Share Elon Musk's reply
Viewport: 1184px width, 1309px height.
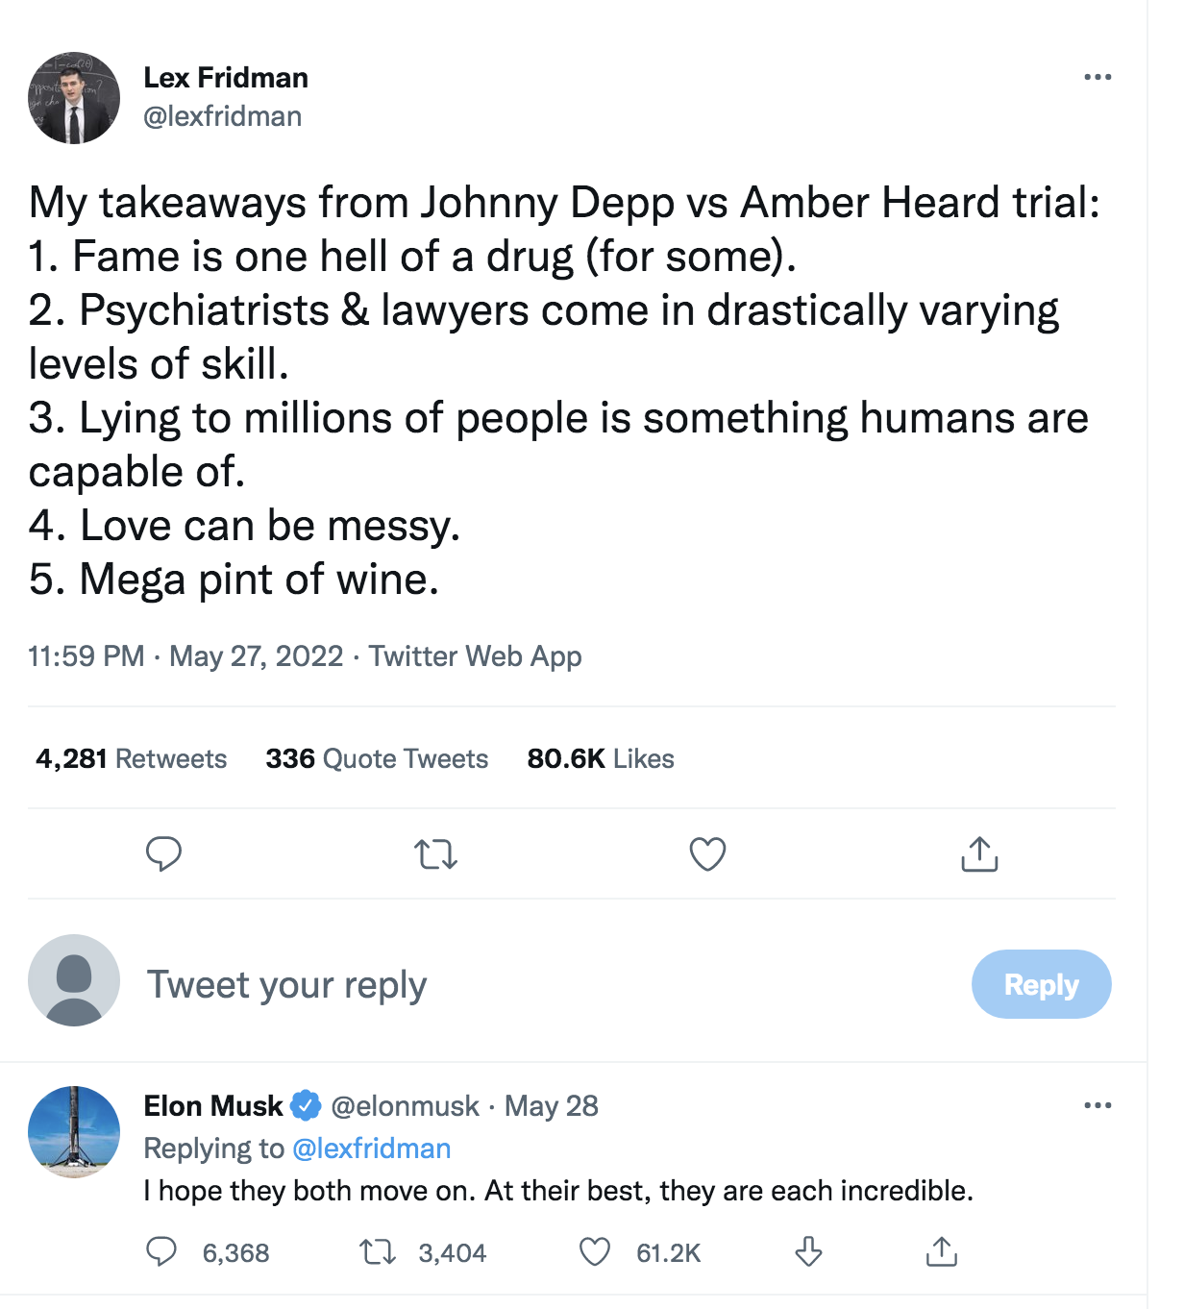pos(941,1251)
